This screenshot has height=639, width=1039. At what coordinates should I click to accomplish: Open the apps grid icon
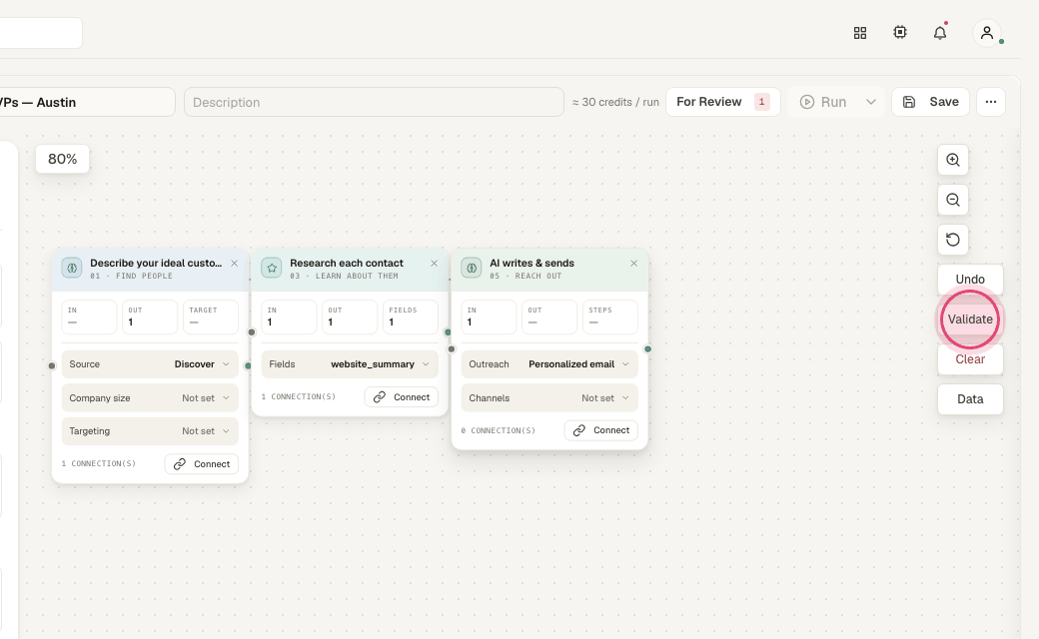860,32
